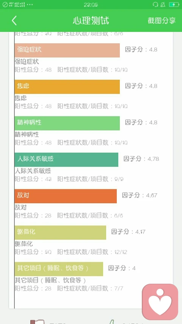Image resolution: width=182 pixels, height=324 pixels.
Task: Tap the green like thumb icon at bottom
Action: click(111, 322)
